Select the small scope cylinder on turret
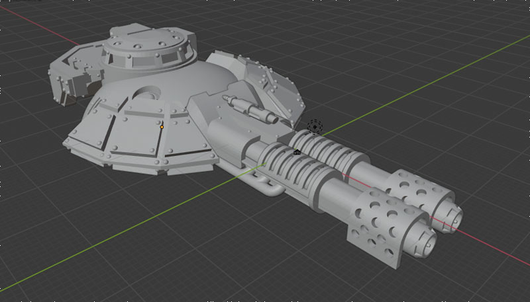Viewport: 530px width, 302px height. click(251, 108)
